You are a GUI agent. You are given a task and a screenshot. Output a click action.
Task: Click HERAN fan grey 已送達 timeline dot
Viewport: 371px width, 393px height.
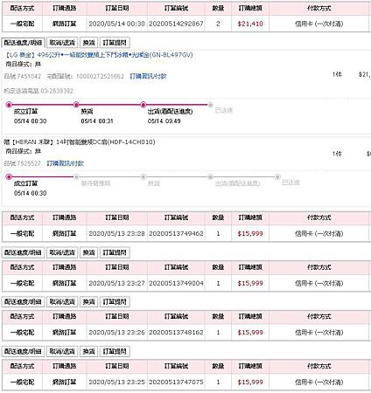[277, 176]
